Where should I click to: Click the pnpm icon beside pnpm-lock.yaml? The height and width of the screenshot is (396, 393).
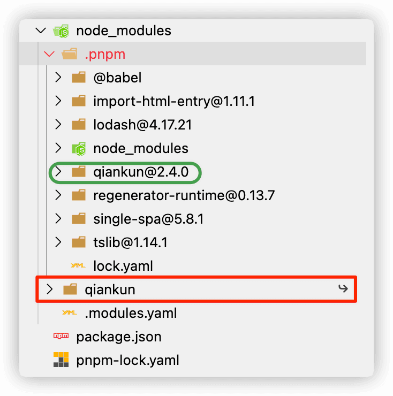click(x=62, y=360)
